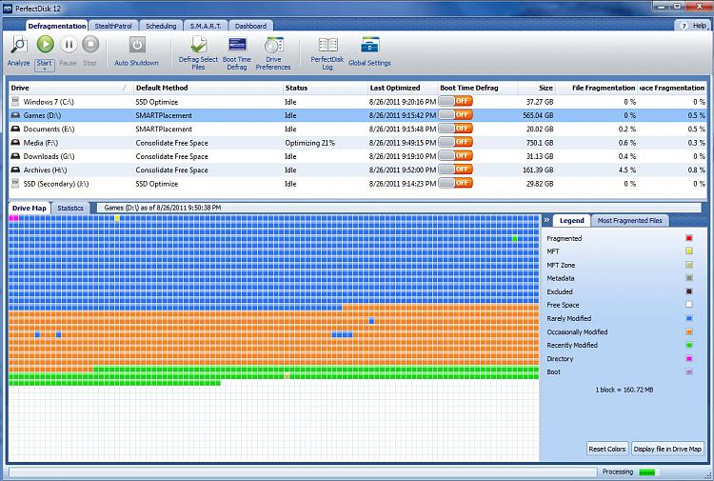
Task: Toggle Boot Time Defrag for Downloads (G:\)
Action: (x=455, y=156)
